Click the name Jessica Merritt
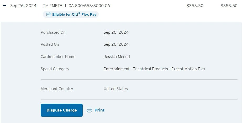This screenshot has width=242, height=123. [x=117, y=57]
